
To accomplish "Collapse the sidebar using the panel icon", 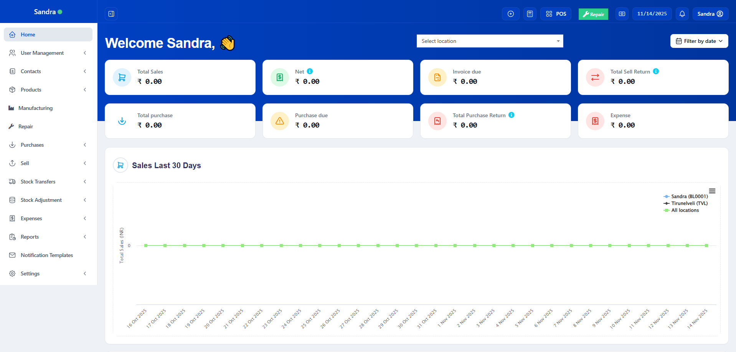I will [x=111, y=13].
